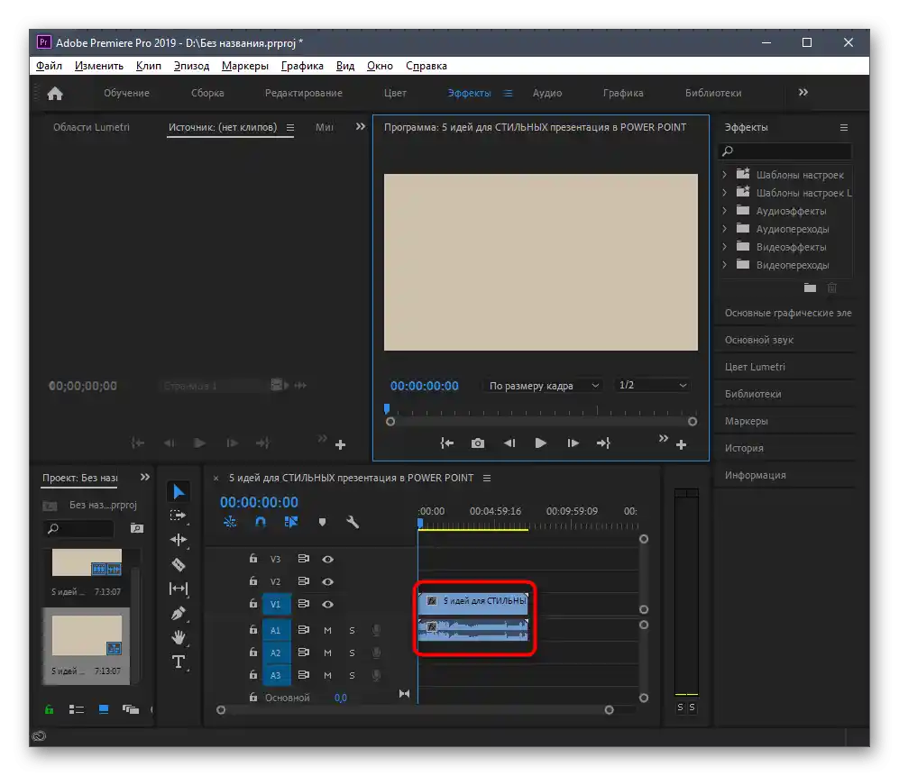Open the 1/2 playback resolution dropdown
The width and height of the screenshot is (899, 776).
[652, 386]
